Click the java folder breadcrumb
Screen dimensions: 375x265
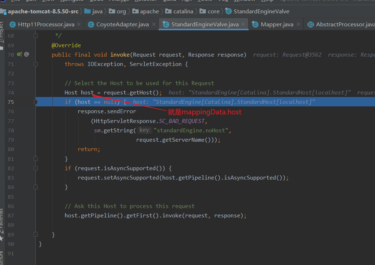(x=94, y=12)
